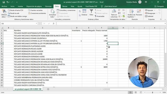Click Desagrupar outline button
Image resolution: width=167 pixels, height=94 pixels.
tap(150, 13)
